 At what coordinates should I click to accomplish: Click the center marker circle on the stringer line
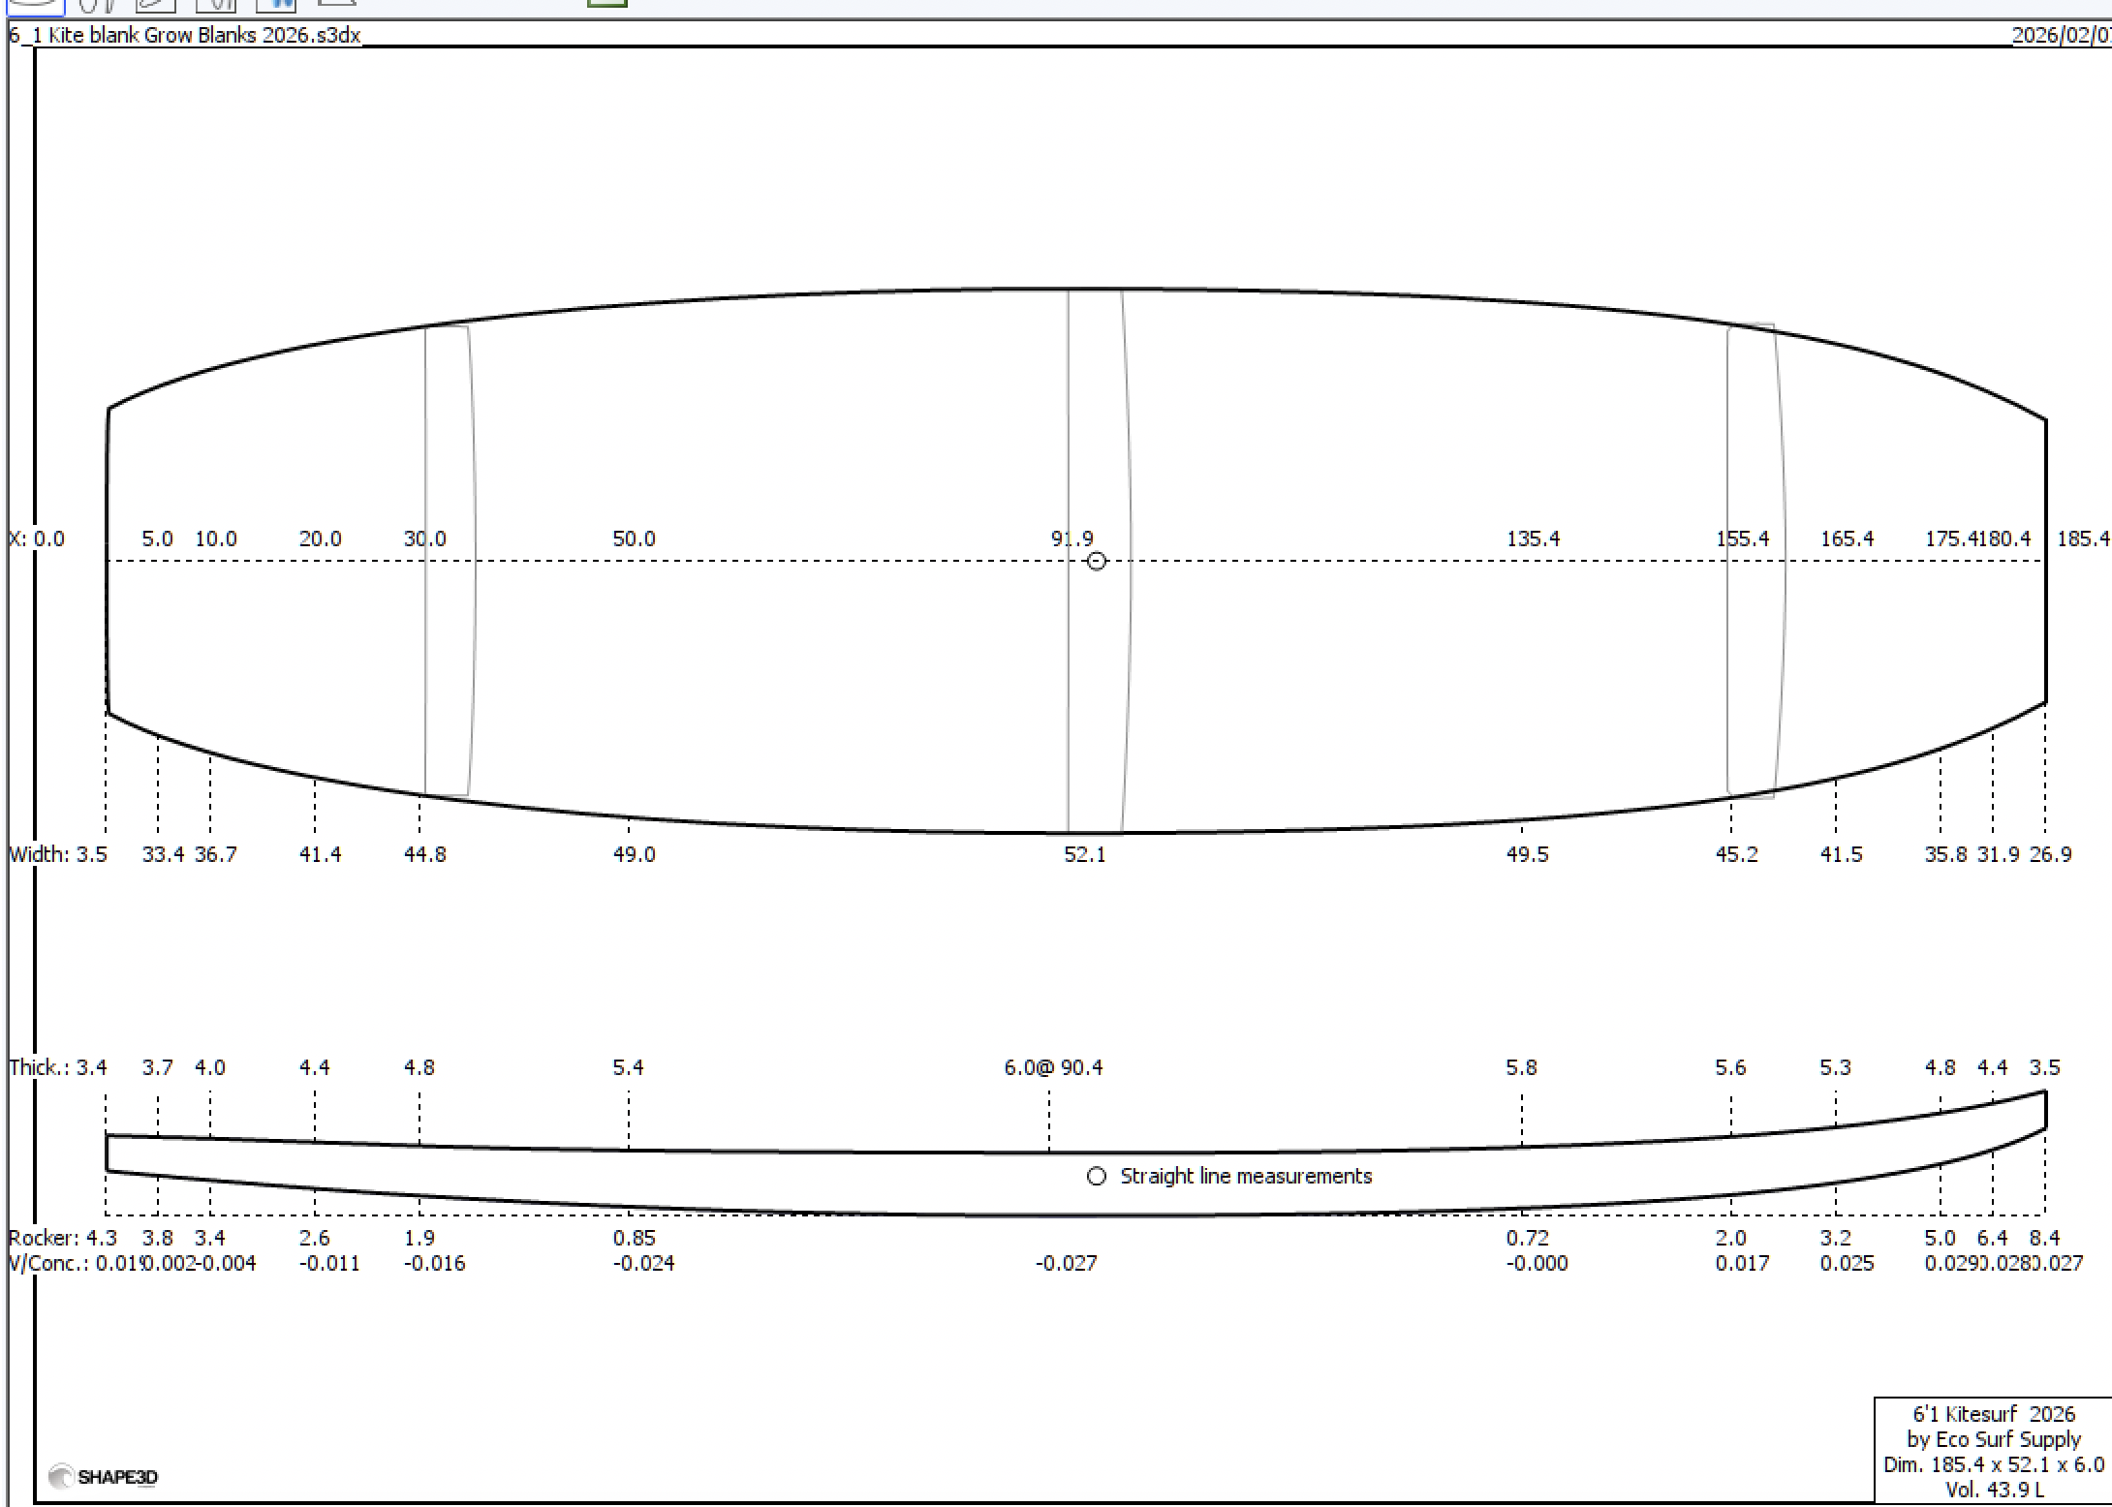(1096, 561)
